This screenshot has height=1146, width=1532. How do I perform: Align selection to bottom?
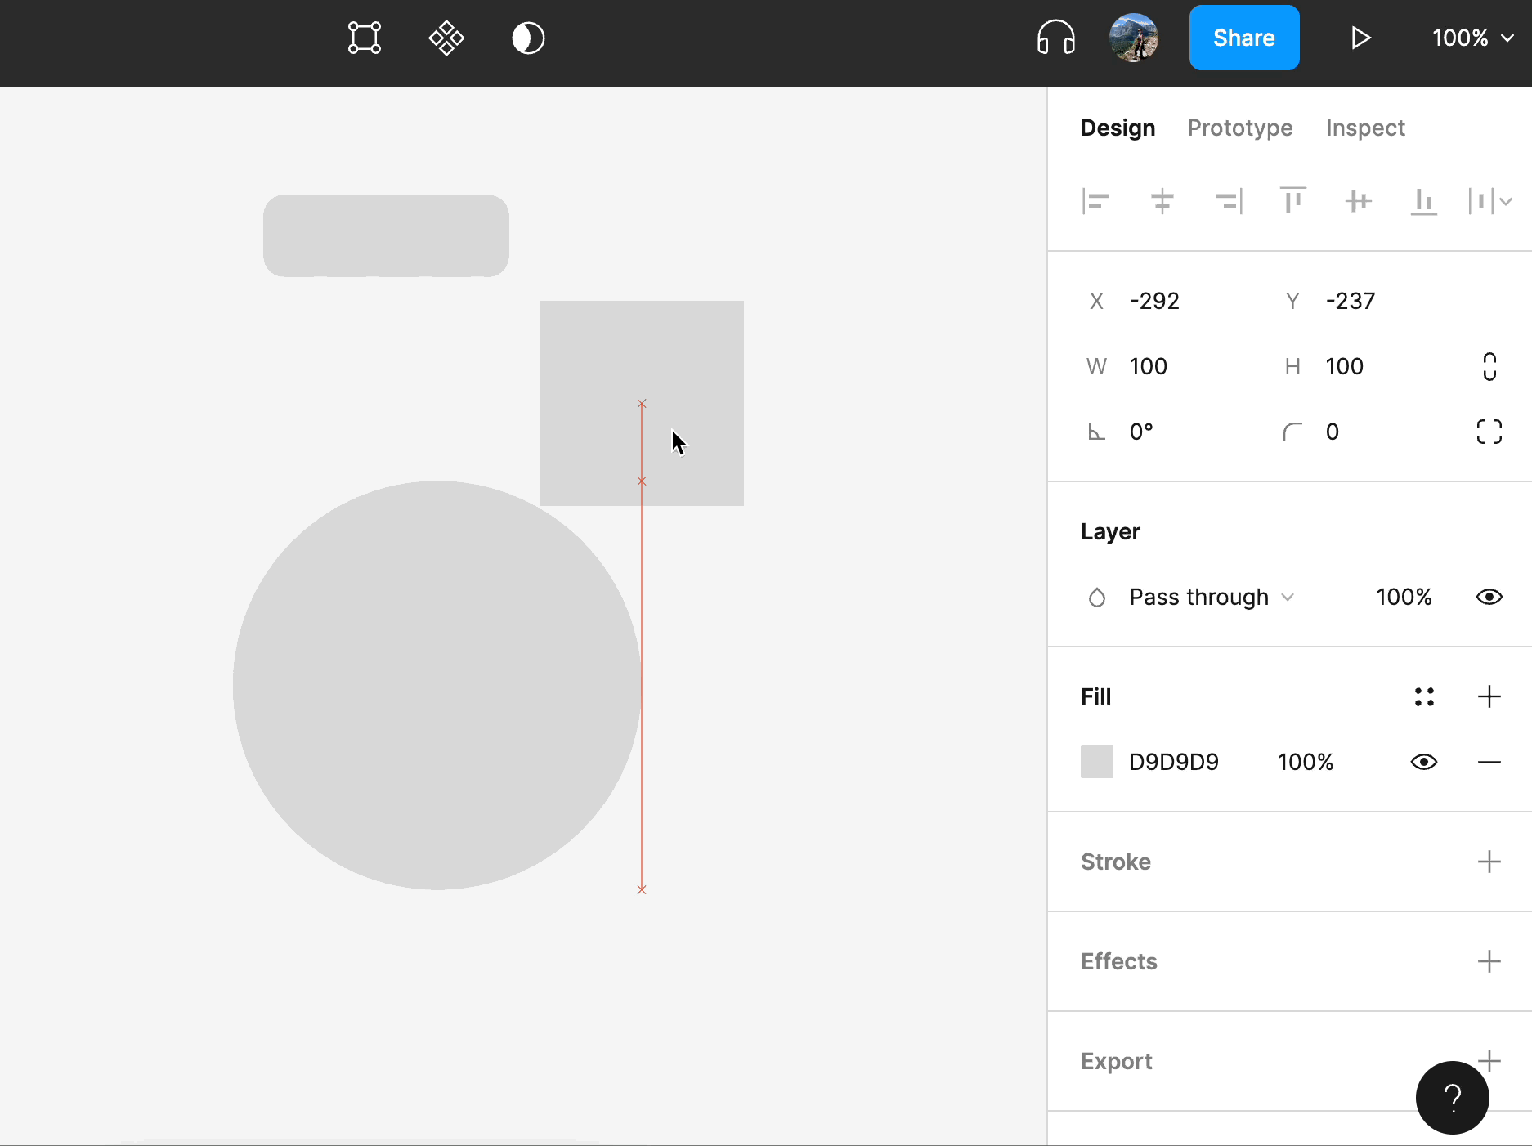(1423, 201)
